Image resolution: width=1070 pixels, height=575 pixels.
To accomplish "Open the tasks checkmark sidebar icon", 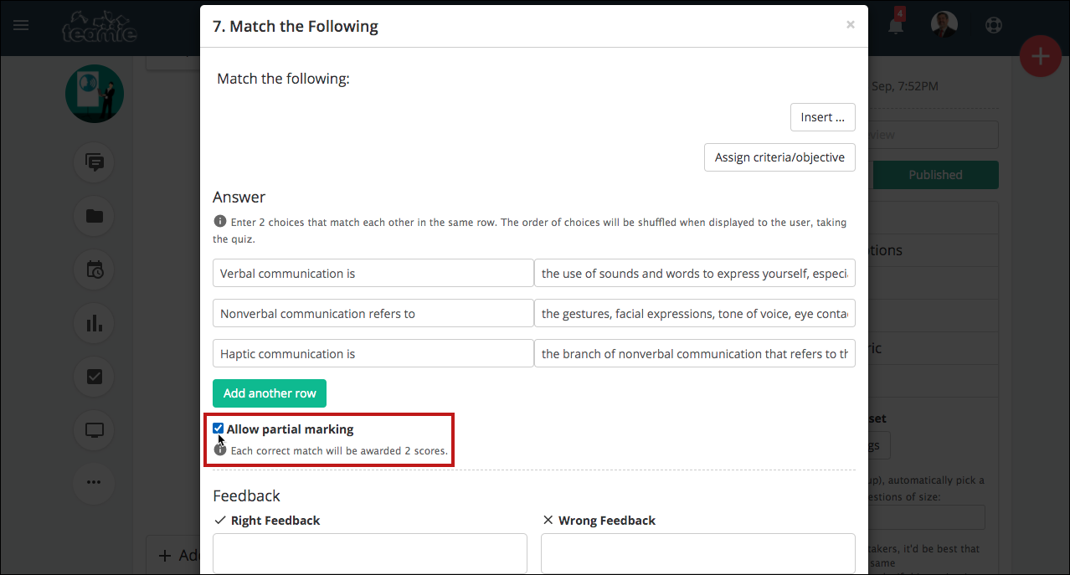I will click(x=95, y=377).
